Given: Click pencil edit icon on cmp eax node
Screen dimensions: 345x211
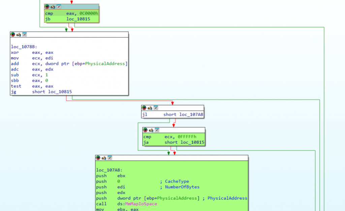Looking at the screenshot, I should 53,7.
